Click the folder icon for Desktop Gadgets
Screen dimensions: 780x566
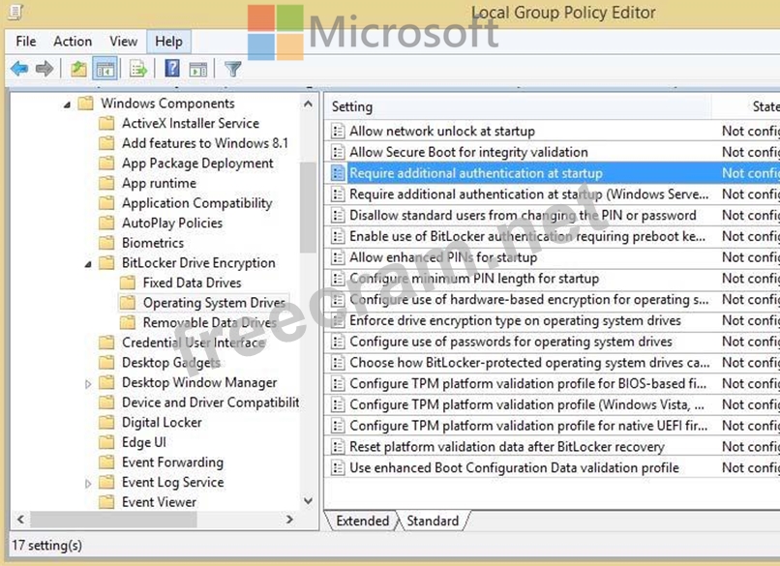point(106,363)
